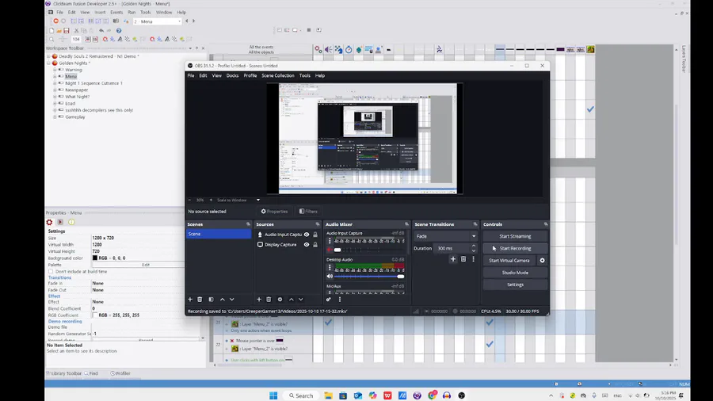Collapse Golden Nights project tree node
Screen dimensions: 713x401
(48, 63)
